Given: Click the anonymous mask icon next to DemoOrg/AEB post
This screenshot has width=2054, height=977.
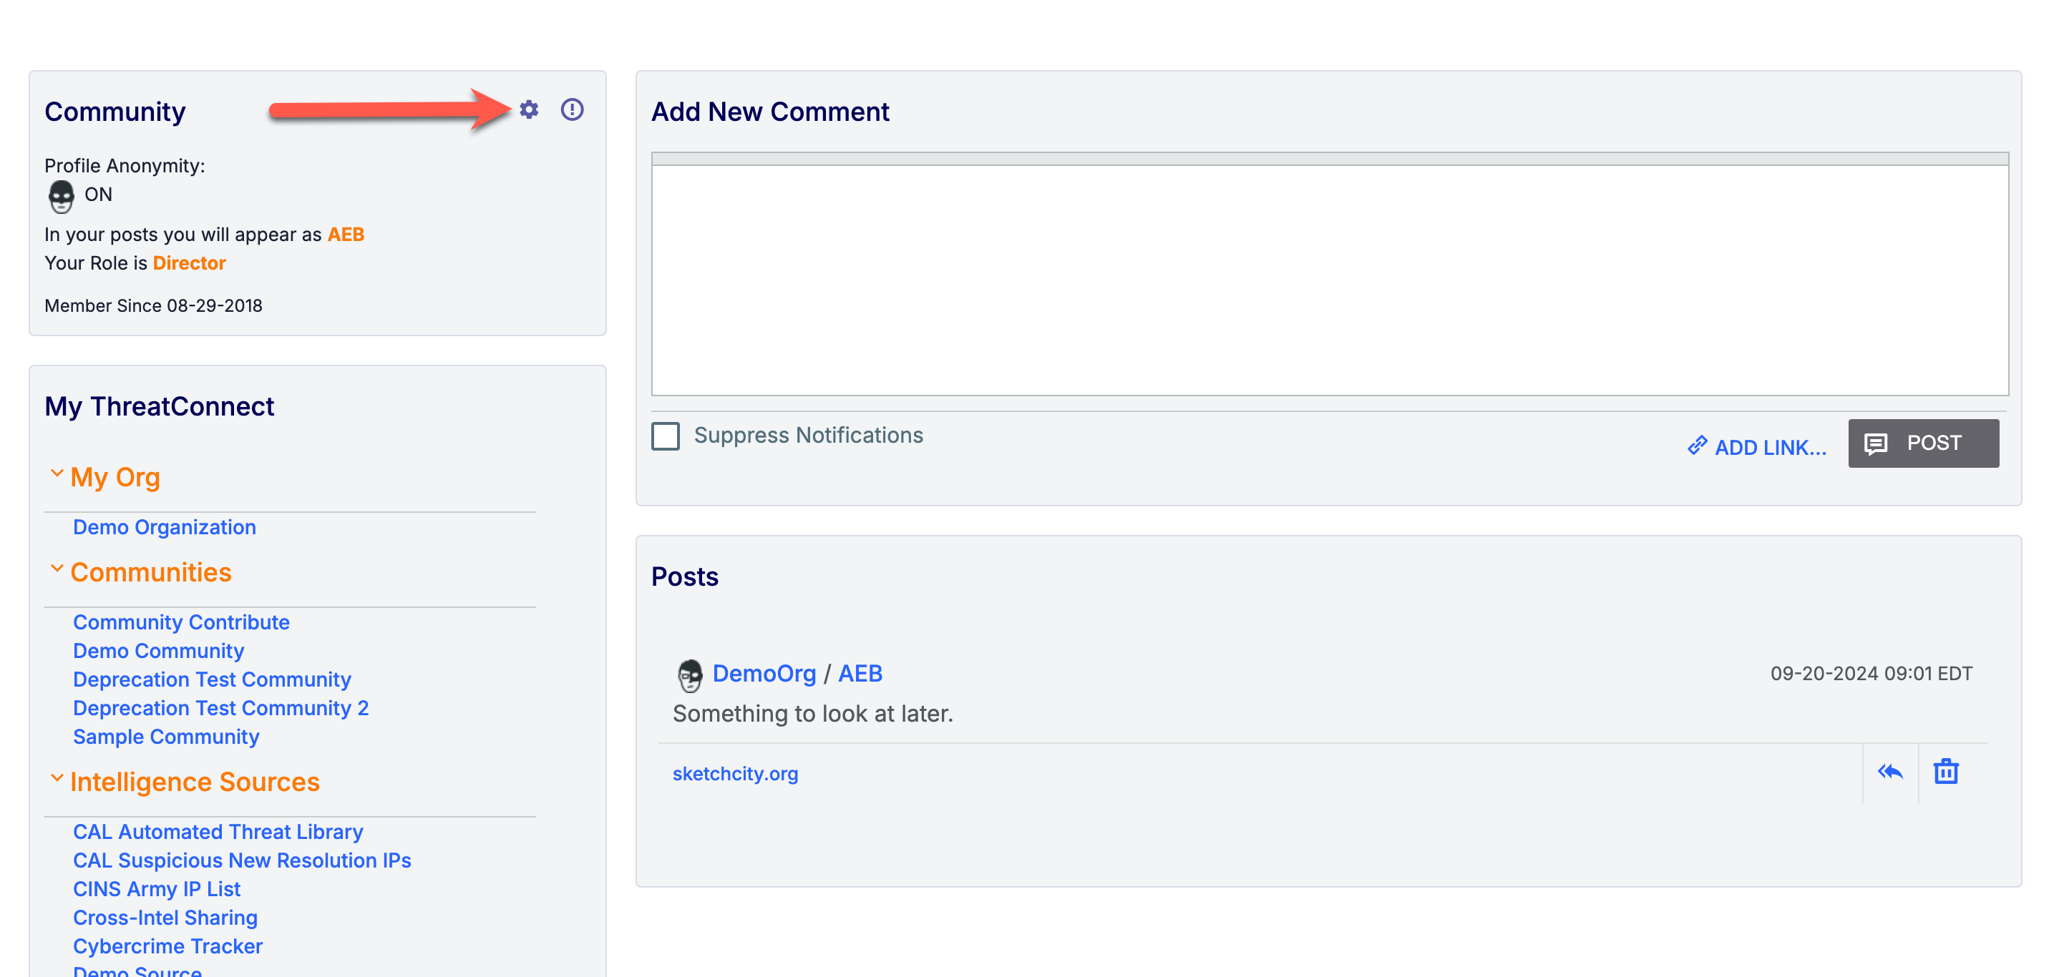Looking at the screenshot, I should (686, 672).
